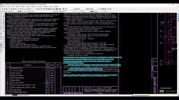Click the Undo arrow icon
This screenshot has width=179, height=100.
pyautogui.click(x=30, y=9)
